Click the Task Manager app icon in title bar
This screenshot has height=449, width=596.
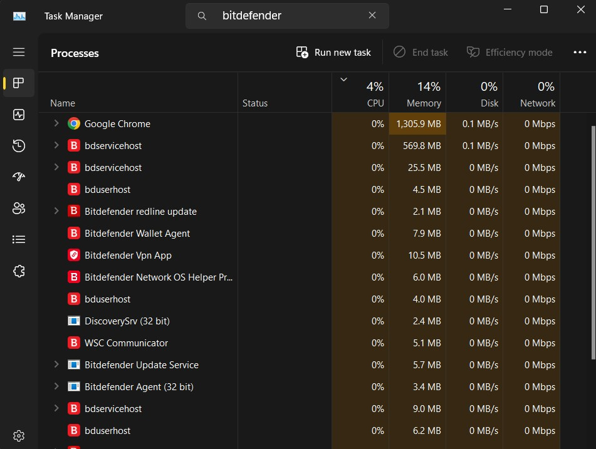19,16
